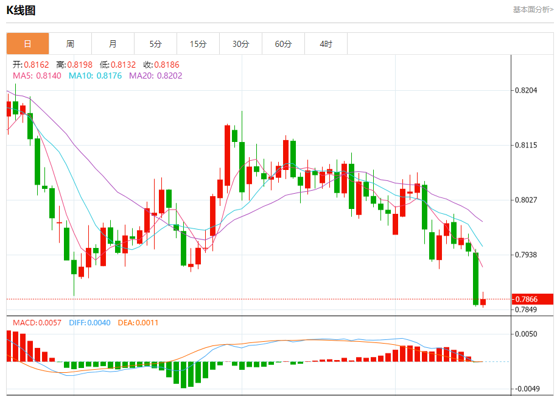Image resolution: width=557 pixels, height=396 pixels.
Task: Open the 60分 interval tab
Action: 284,44
